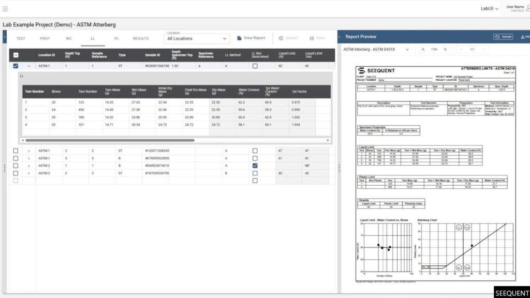This screenshot has width=530, height=298.
Task: Open the All Locations dropdown
Action: (197, 38)
